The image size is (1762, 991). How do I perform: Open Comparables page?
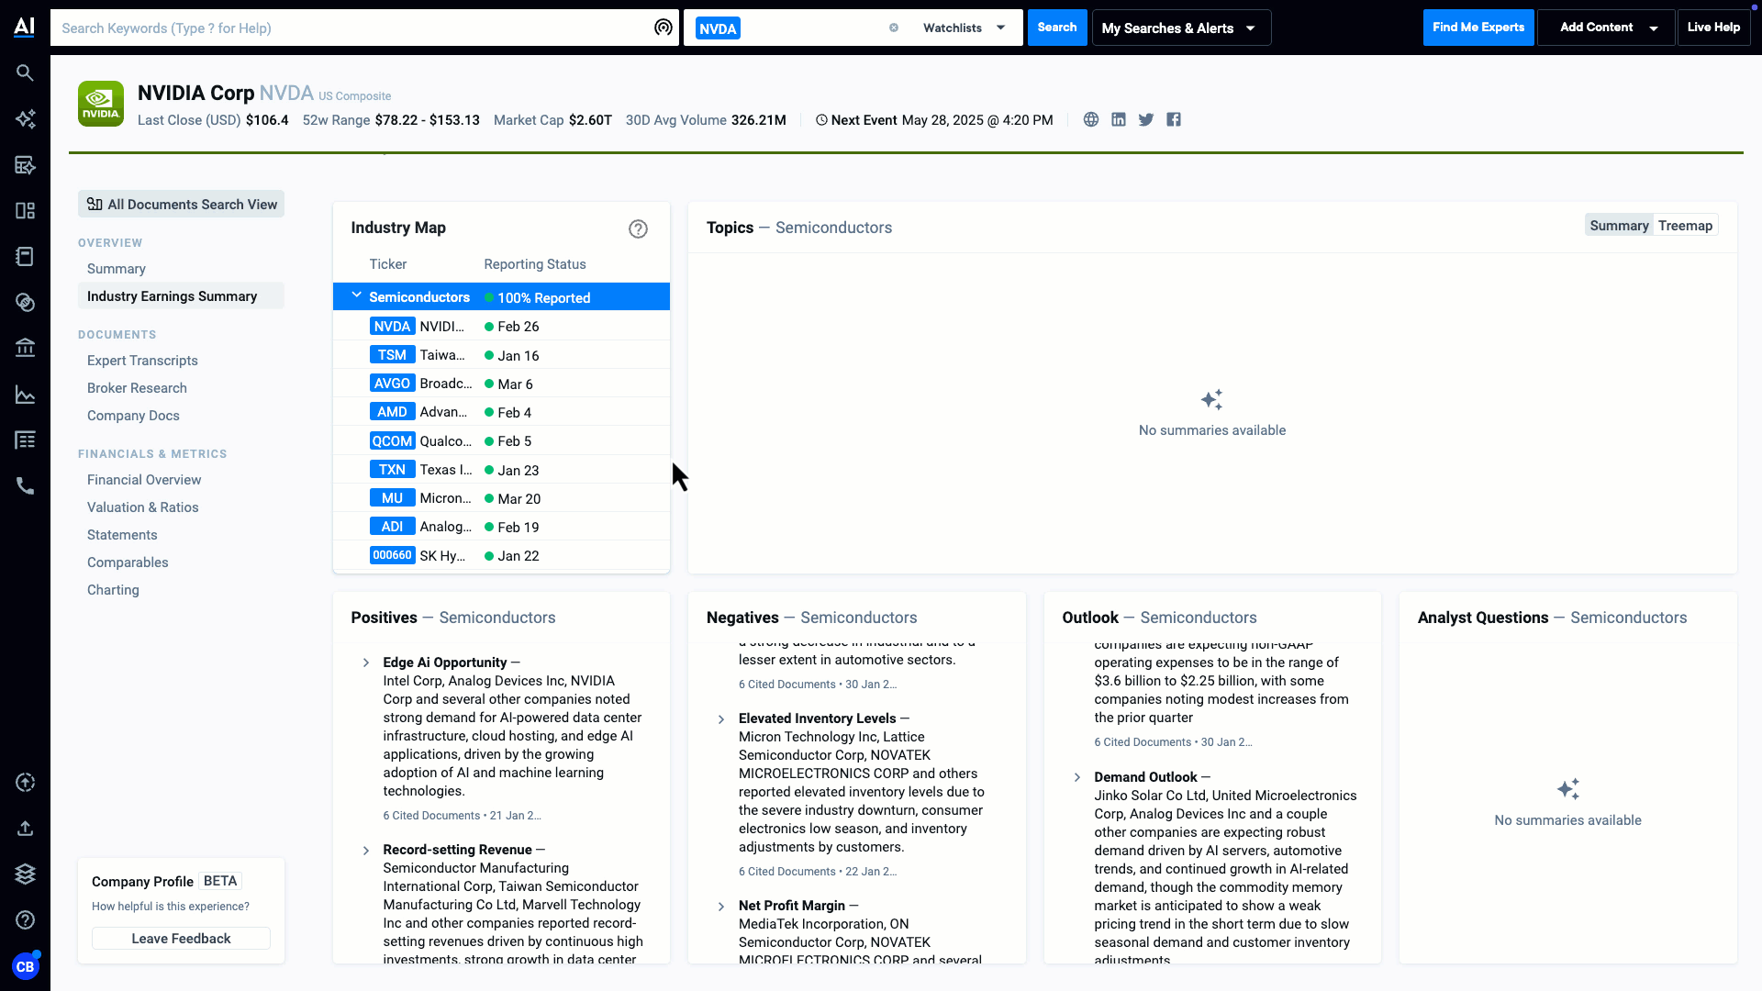[128, 562]
